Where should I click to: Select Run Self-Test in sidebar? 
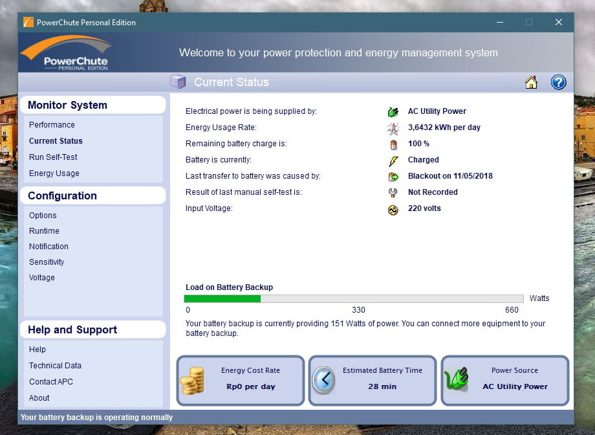pos(53,157)
